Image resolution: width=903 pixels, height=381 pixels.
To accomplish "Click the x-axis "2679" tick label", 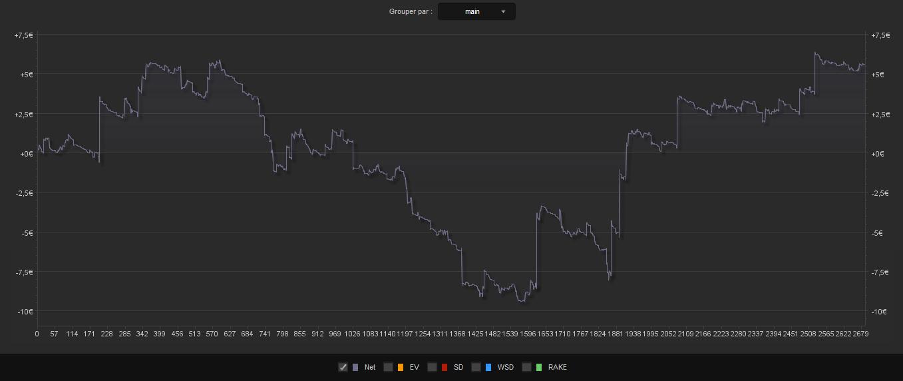I will [x=860, y=333].
